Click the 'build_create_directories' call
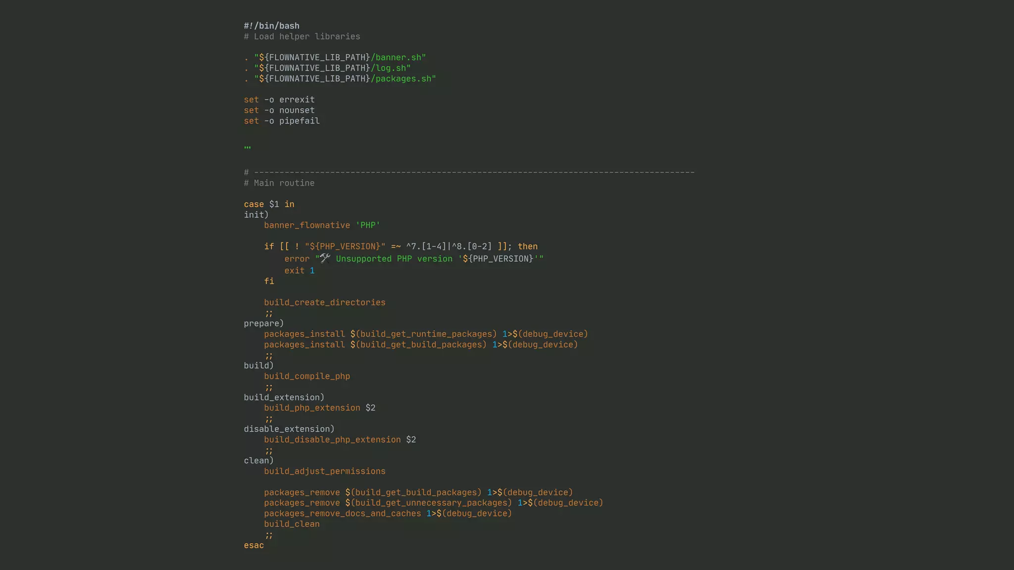The image size is (1014, 570). click(x=325, y=302)
